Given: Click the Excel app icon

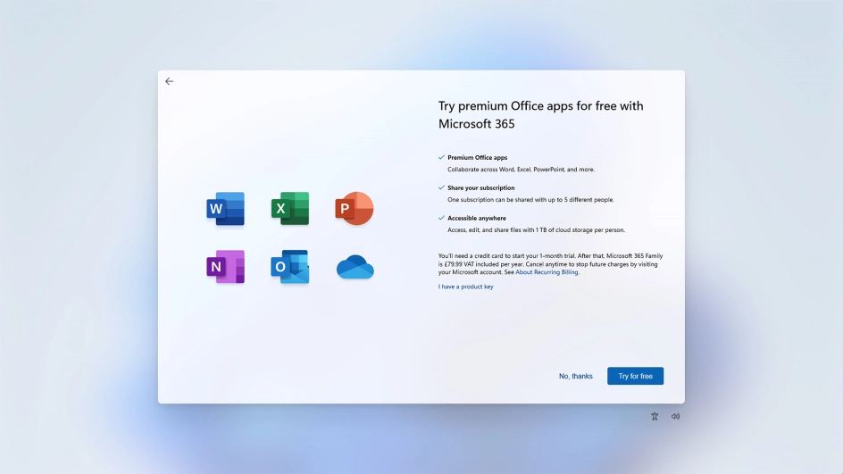Looking at the screenshot, I should pyautogui.click(x=290, y=209).
